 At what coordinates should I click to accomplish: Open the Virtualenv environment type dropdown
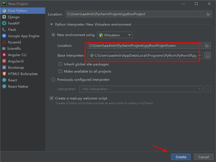(x=115, y=35)
